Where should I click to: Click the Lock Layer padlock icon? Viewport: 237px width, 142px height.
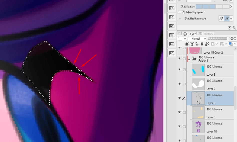tap(202, 44)
